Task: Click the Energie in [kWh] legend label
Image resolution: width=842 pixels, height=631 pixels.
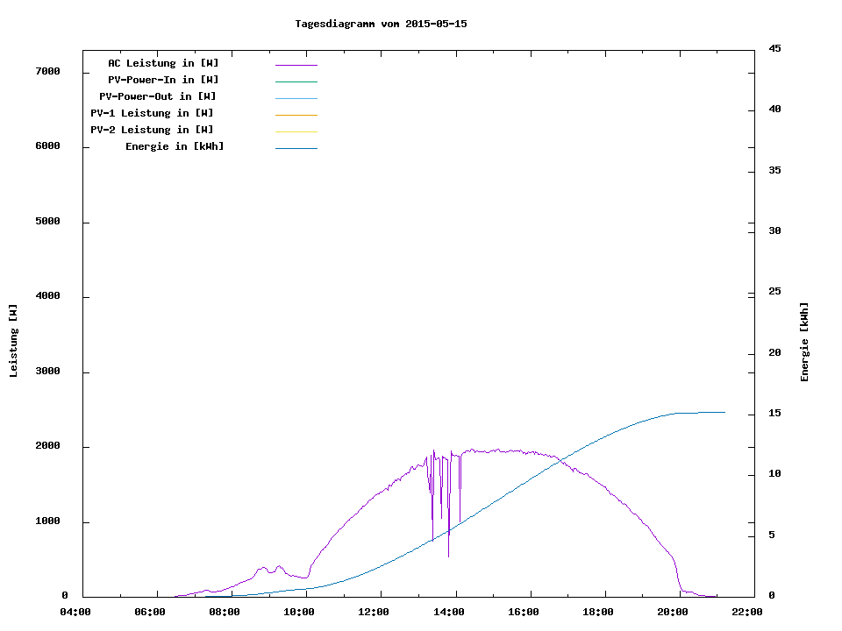Action: click(175, 146)
